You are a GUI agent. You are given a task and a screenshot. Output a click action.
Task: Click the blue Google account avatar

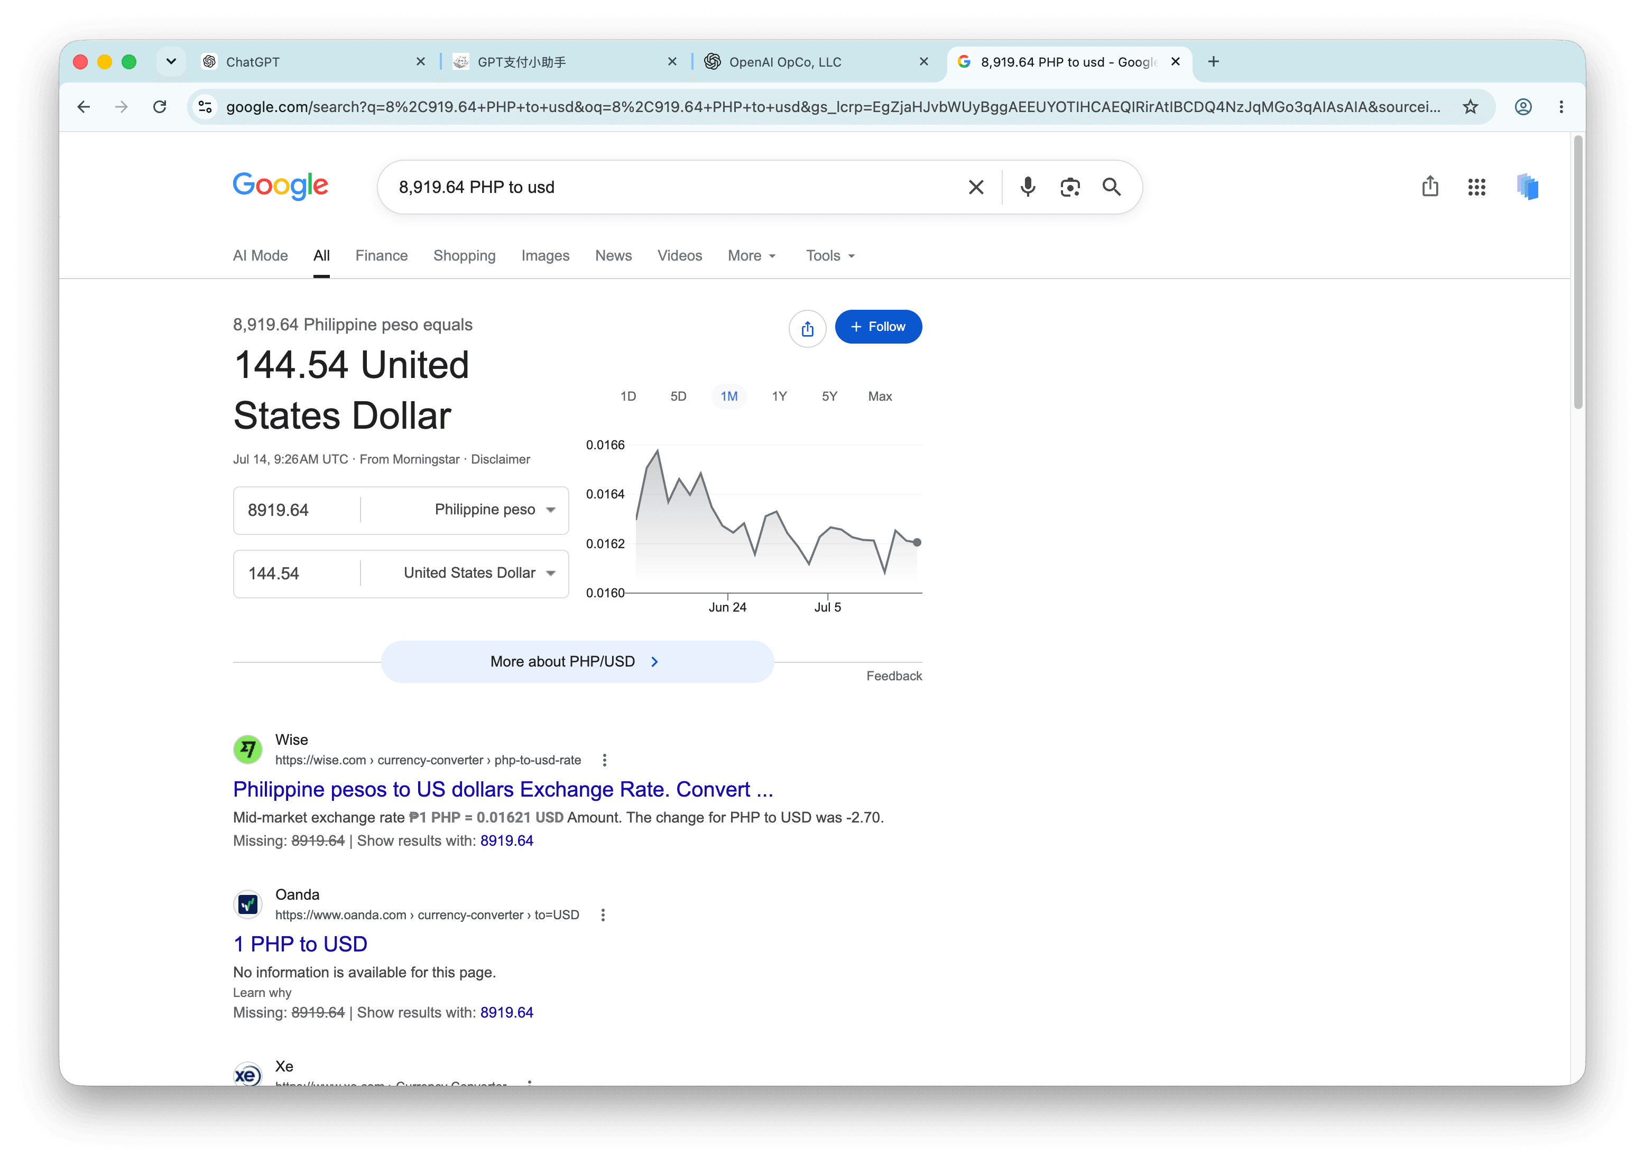click(1528, 187)
